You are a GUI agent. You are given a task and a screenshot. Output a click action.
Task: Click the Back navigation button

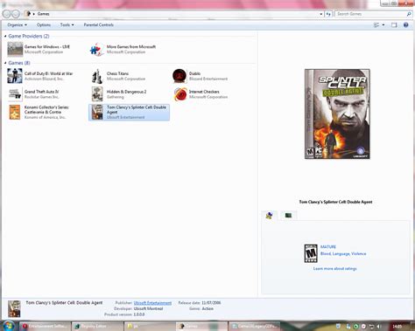point(6,14)
